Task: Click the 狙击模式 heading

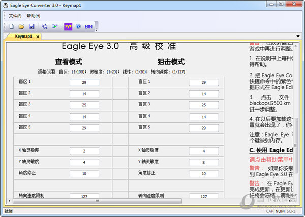Action: pos(171,62)
